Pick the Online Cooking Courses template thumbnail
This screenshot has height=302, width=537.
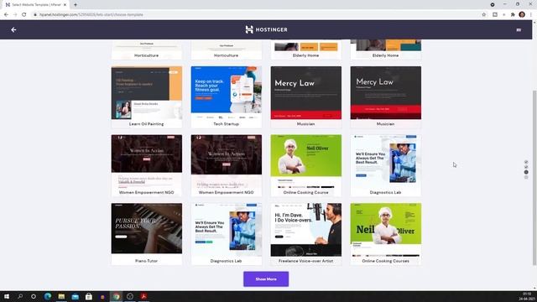(386, 230)
